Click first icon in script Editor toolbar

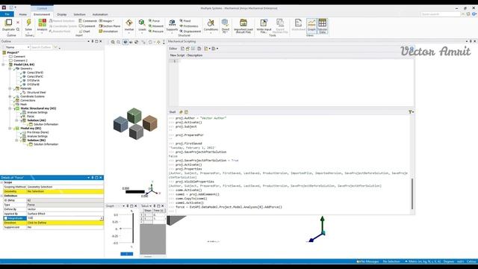[182, 49]
